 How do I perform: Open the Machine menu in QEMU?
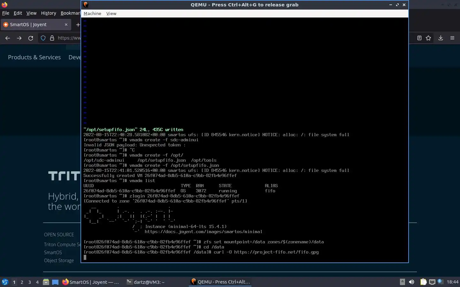click(x=92, y=13)
